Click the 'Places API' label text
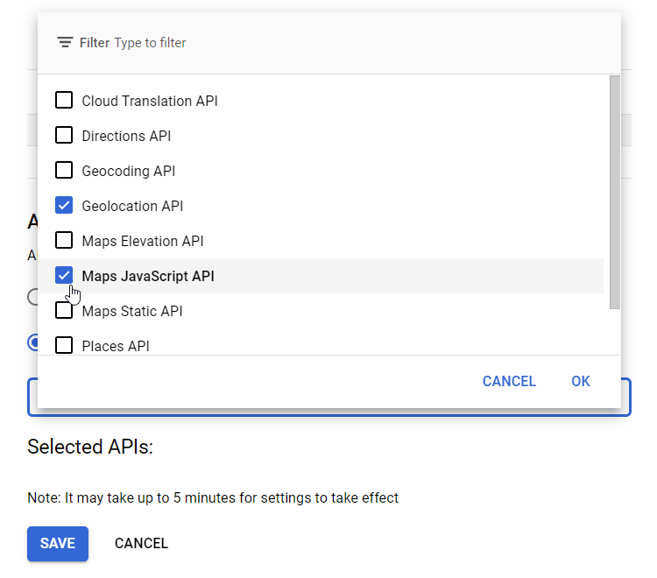 [x=116, y=347]
